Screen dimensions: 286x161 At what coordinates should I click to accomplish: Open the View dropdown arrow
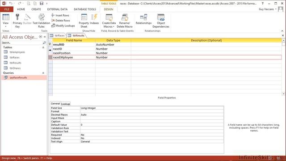[6, 26]
